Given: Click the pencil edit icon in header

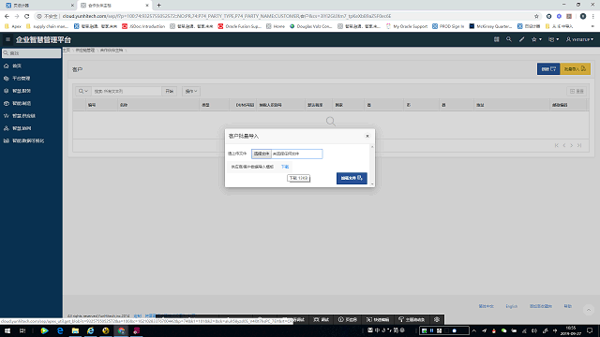Looking at the screenshot, I should point(521,39).
